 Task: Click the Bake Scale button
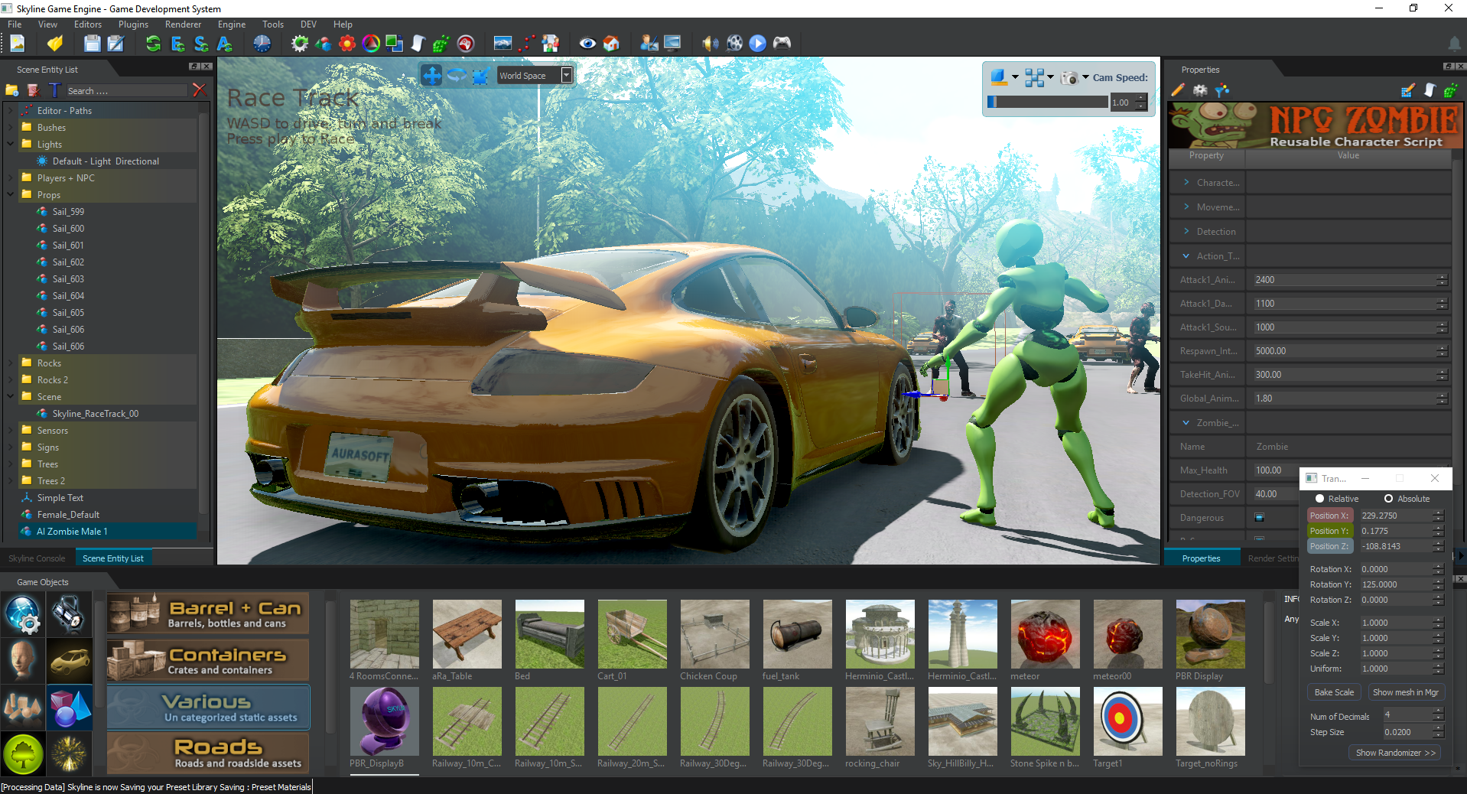pos(1333,691)
